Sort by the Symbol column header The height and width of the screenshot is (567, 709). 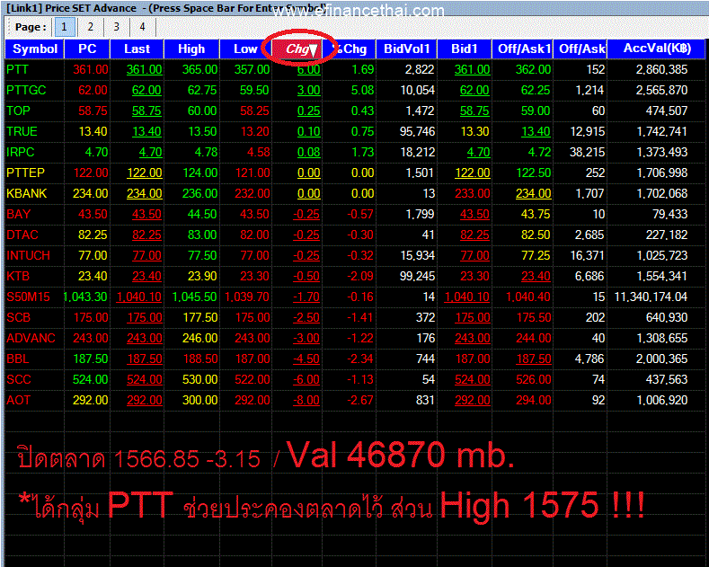coord(34,49)
